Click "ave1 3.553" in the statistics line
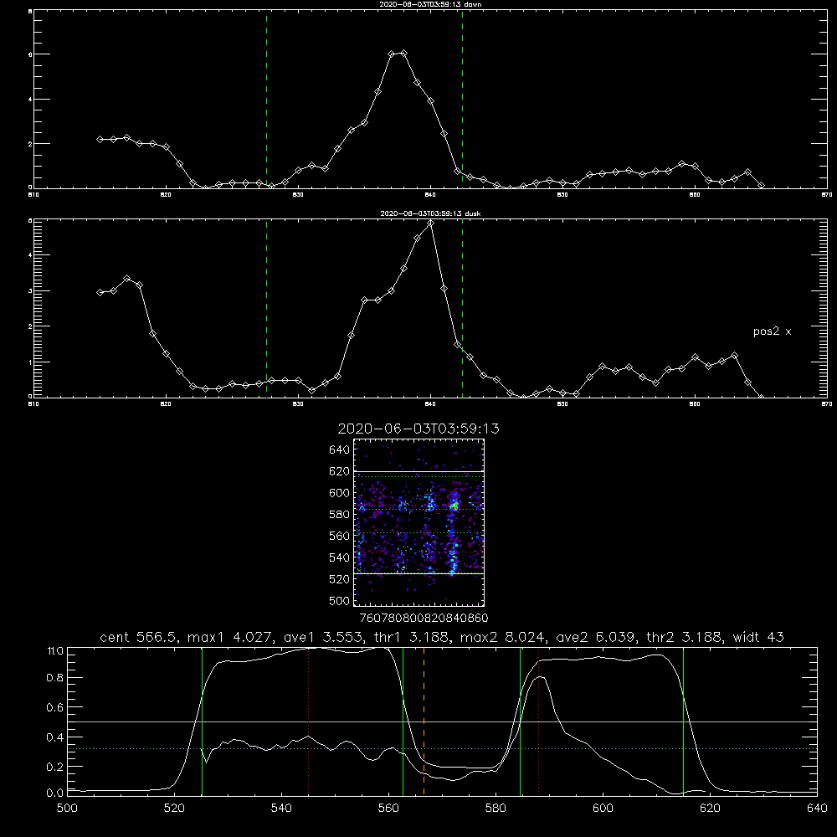Image resolution: width=837 pixels, height=837 pixels. click(324, 637)
